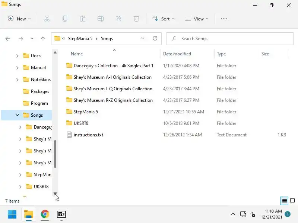Viewport: 298px width, 223px height.
Task: Click the magnifier icon in the search box
Action: tap(174, 39)
